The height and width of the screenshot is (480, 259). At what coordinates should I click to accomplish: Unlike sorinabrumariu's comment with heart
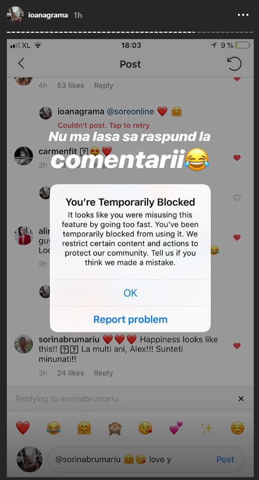[x=237, y=346]
